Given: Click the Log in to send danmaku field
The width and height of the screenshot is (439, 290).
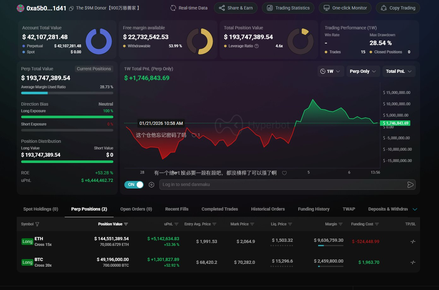Looking at the screenshot, I should [x=282, y=184].
